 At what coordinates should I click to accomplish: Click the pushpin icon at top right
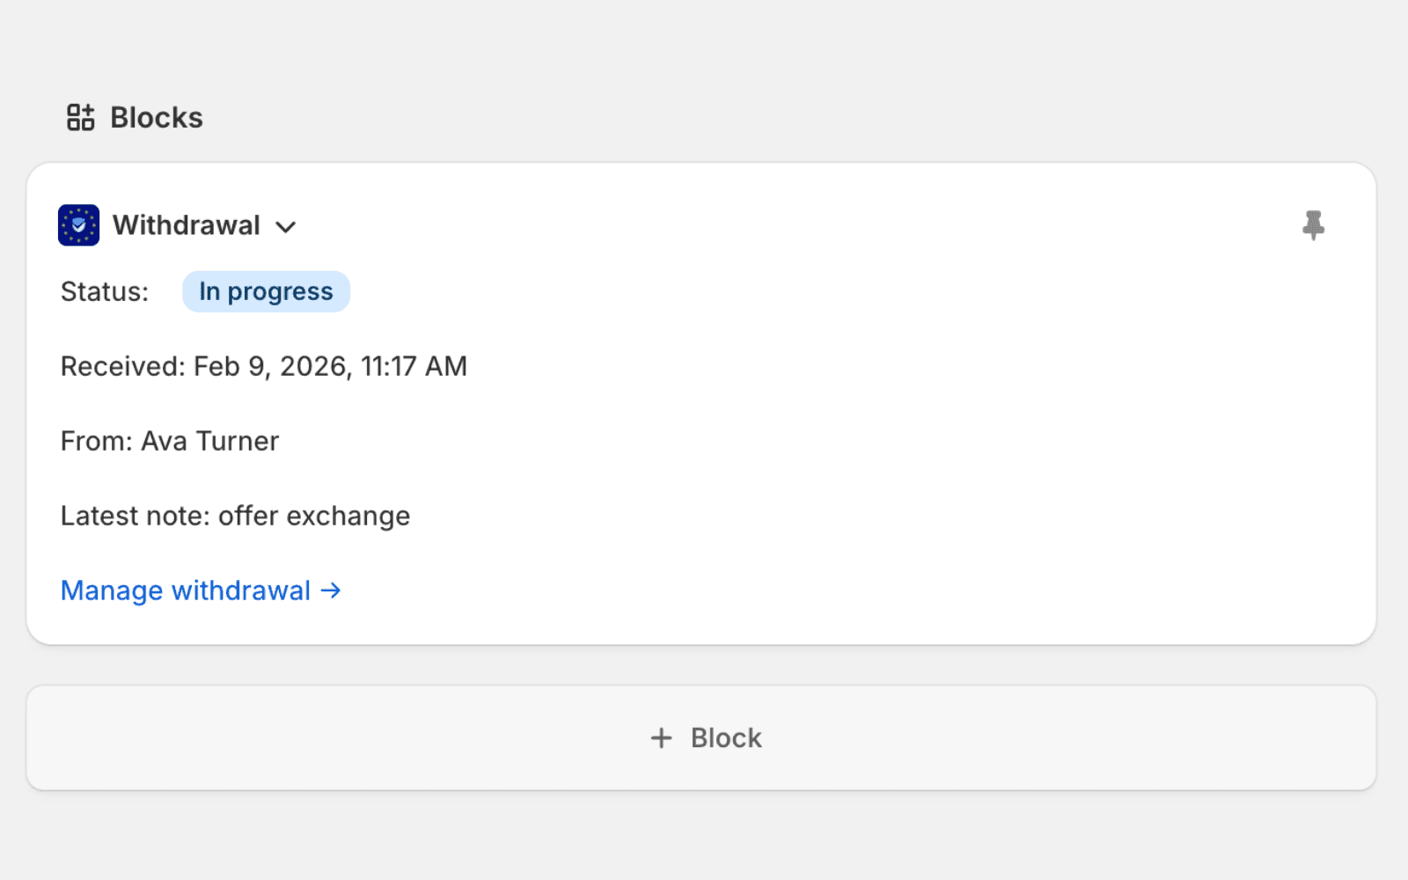(x=1312, y=225)
